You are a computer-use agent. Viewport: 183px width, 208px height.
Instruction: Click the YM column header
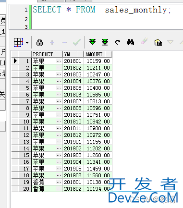click(x=73, y=54)
